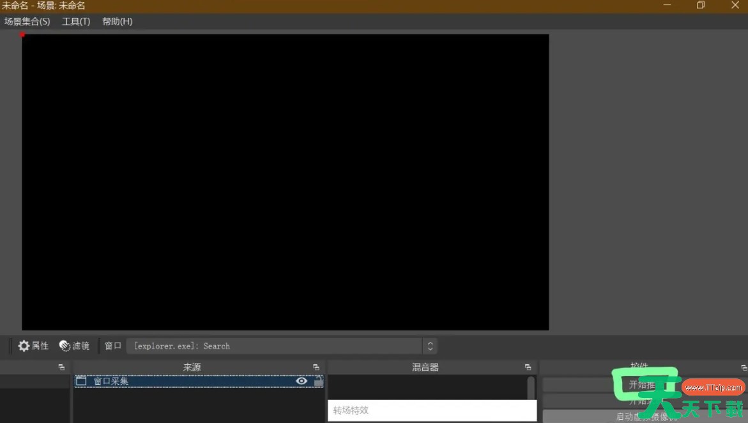Pop out the 控件 controls dock
The height and width of the screenshot is (423, 748).
pyautogui.click(x=744, y=367)
